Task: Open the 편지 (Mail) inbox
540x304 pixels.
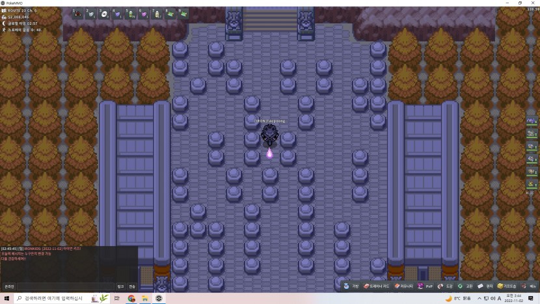Action: 485,286
